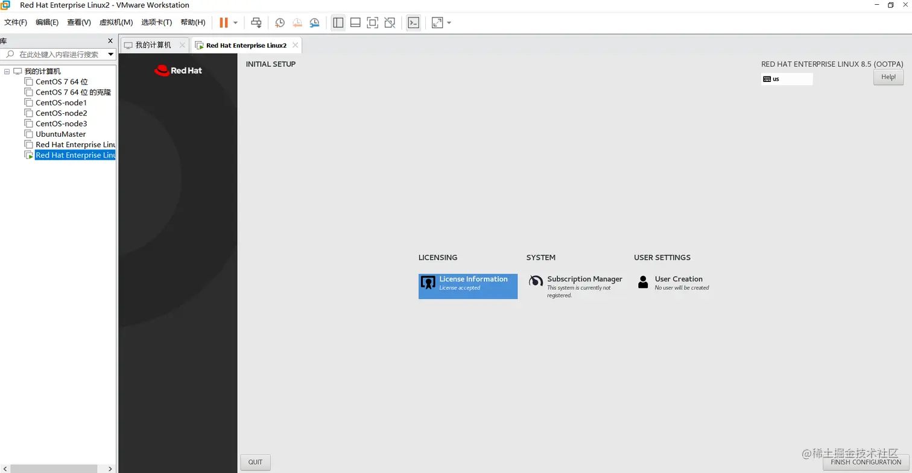
Task: Click the highlighted running Red Hat VM entry
Action: click(75, 155)
